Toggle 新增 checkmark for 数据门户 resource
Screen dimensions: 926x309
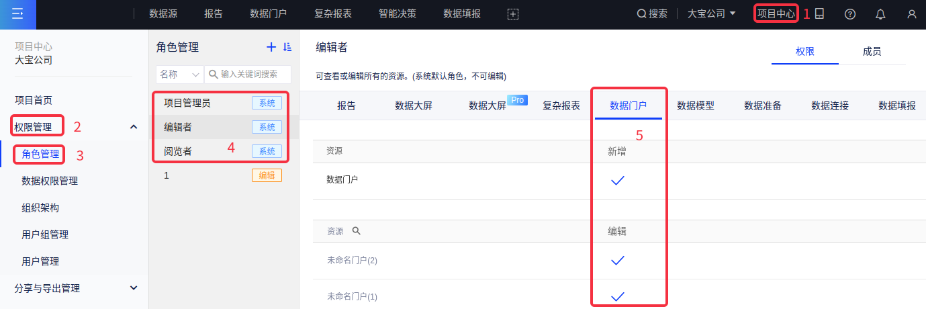point(618,180)
